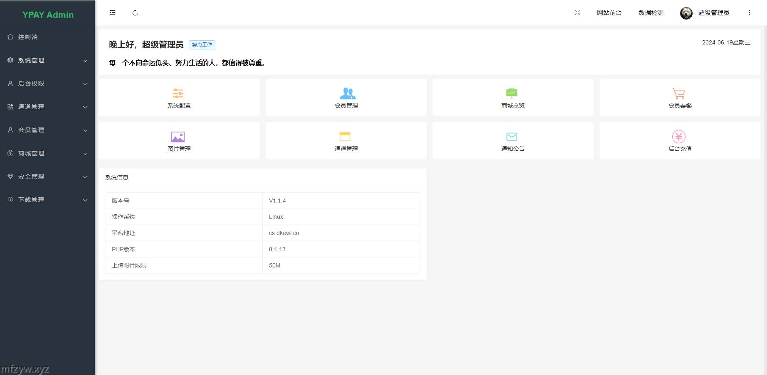Refresh the page with reload icon
The image size is (767, 375).
135,13
